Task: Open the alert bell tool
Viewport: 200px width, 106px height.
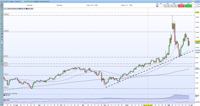Action: 2,13
